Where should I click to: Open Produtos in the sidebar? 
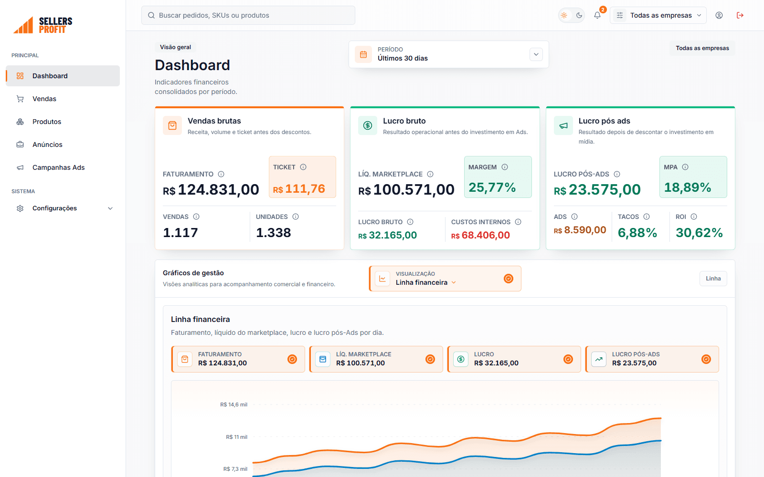pyautogui.click(x=63, y=122)
